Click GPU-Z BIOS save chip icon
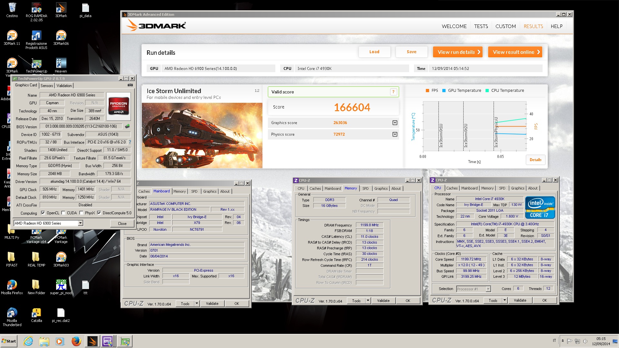 tap(127, 126)
